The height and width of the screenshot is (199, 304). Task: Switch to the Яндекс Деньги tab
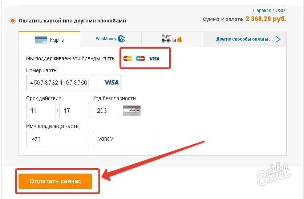[x=172, y=39]
